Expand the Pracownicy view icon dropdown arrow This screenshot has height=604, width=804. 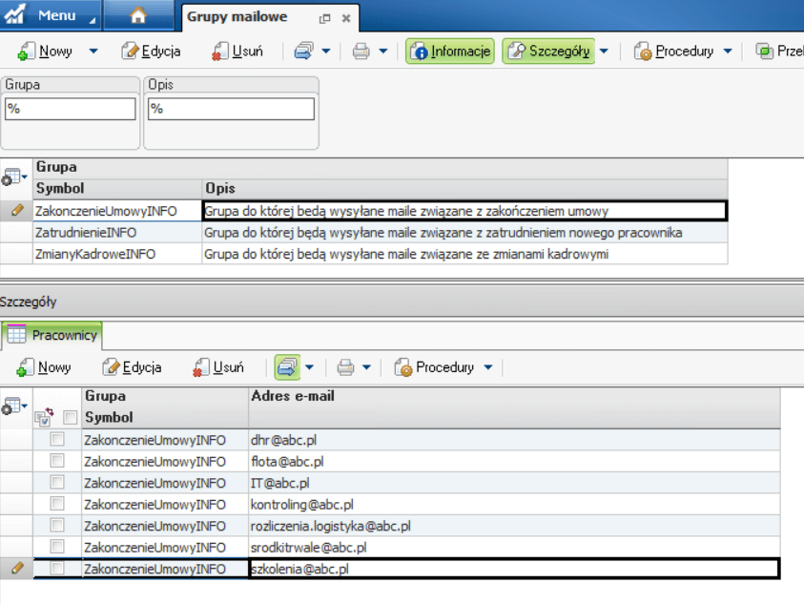coord(310,367)
